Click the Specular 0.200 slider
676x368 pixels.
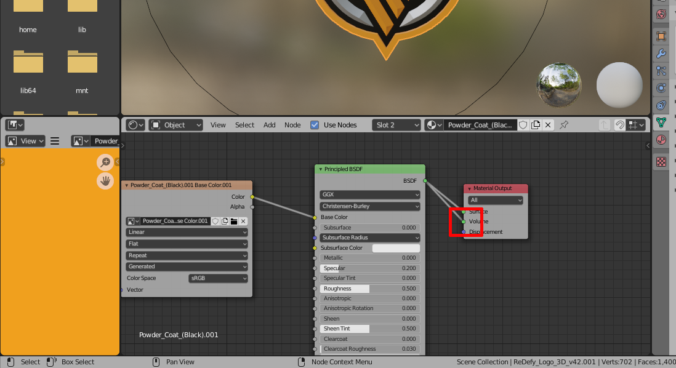click(370, 268)
